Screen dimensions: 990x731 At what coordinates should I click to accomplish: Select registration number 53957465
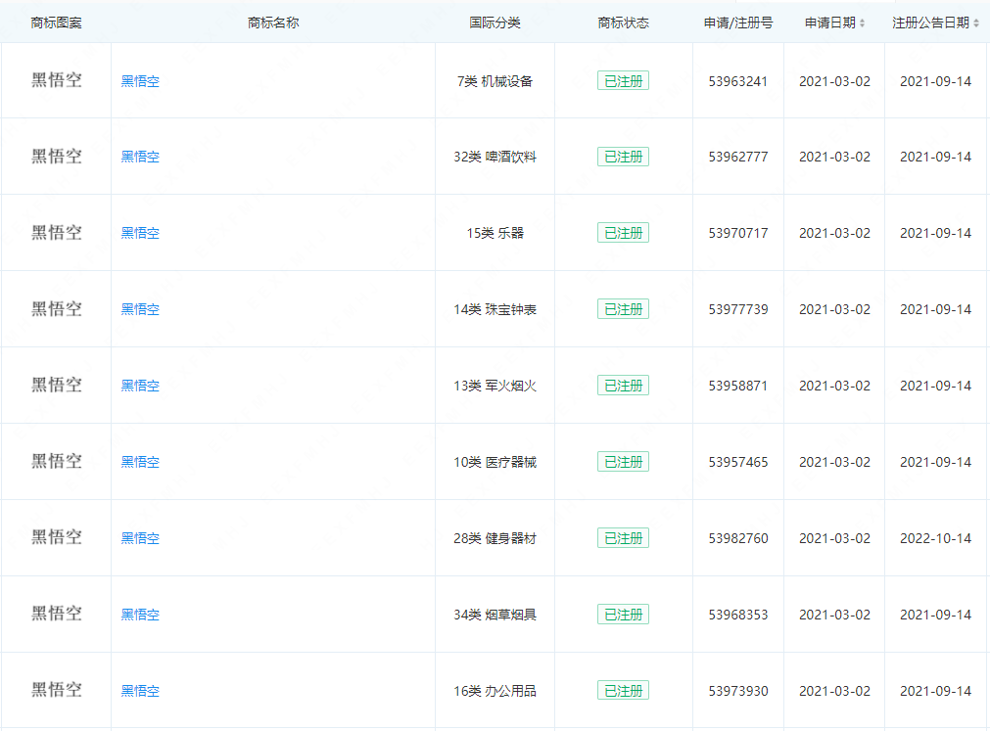(x=738, y=462)
